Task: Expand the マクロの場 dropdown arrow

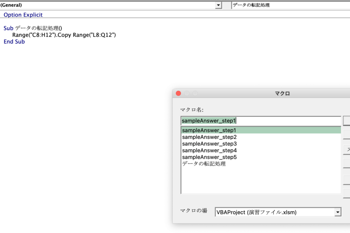Action: click(x=338, y=212)
